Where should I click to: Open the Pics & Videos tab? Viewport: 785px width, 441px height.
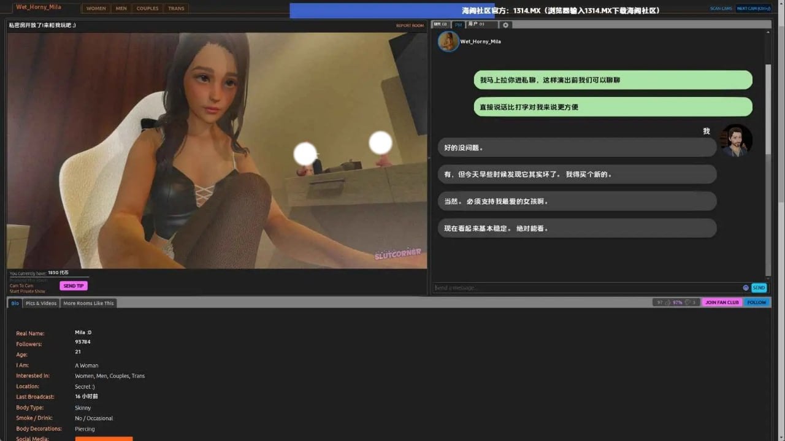click(x=41, y=303)
